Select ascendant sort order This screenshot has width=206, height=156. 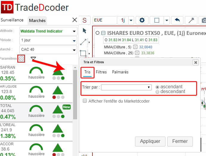click(x=157, y=87)
